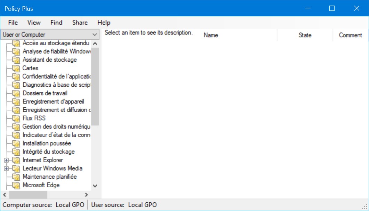The height and width of the screenshot is (211, 369).
Task: Open the Share menu
Action: pyautogui.click(x=80, y=23)
